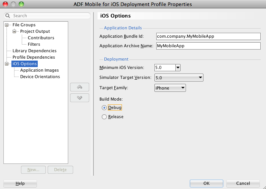
Task: Open Help for this dialog
Action: (20, 183)
